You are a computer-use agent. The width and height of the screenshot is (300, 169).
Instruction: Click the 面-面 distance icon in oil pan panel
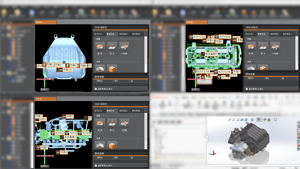pos(100,46)
